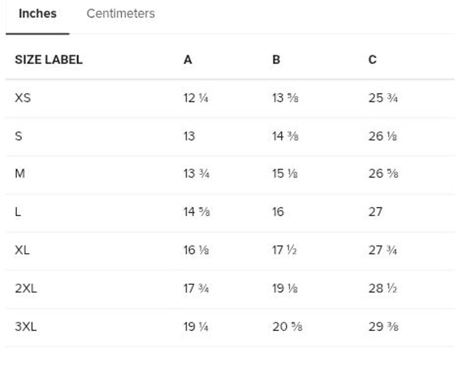Click column header B

click(276, 59)
